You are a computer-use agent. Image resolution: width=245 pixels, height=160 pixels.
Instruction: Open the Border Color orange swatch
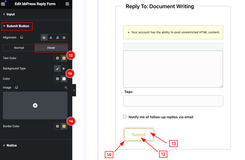[x=64, y=126]
